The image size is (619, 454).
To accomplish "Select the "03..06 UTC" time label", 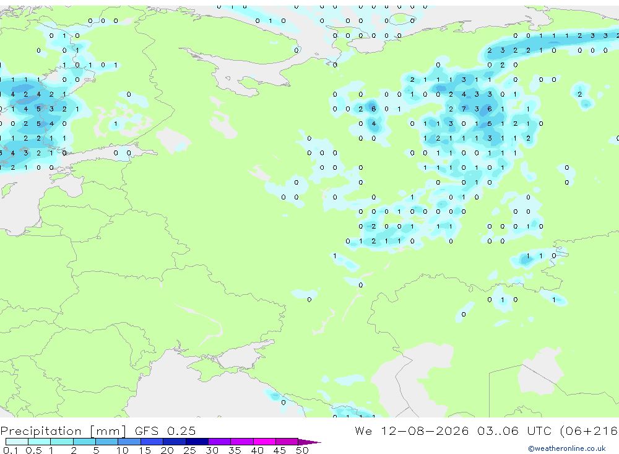I will pyautogui.click(x=516, y=430).
